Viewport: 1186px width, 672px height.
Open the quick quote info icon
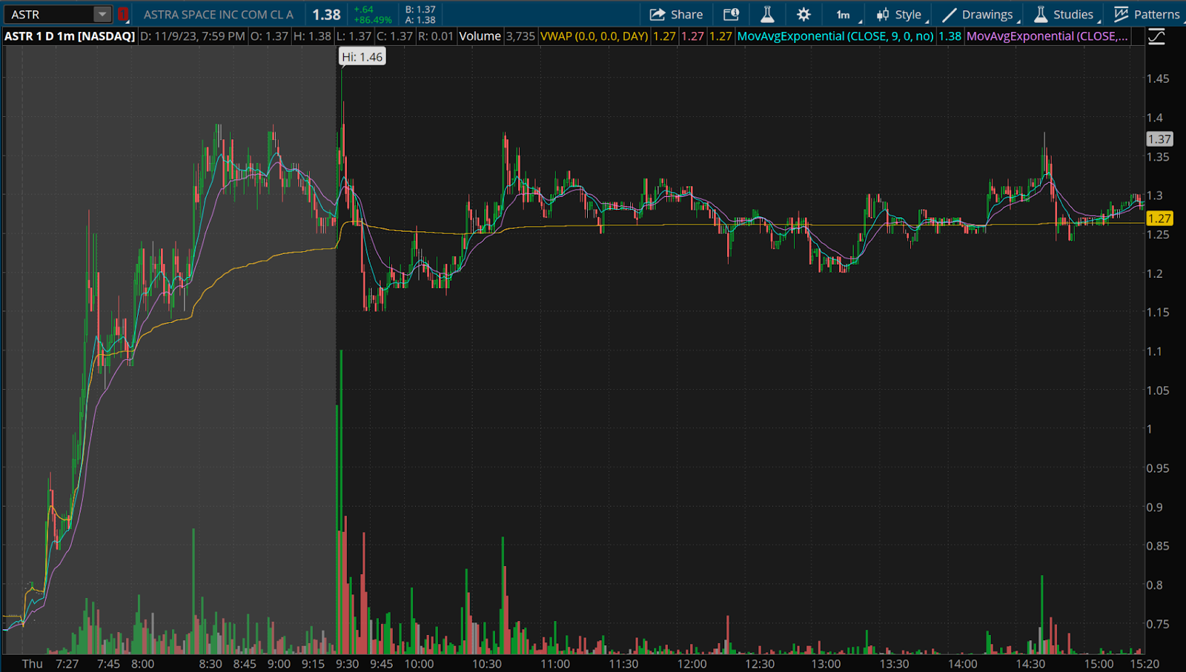(x=731, y=14)
